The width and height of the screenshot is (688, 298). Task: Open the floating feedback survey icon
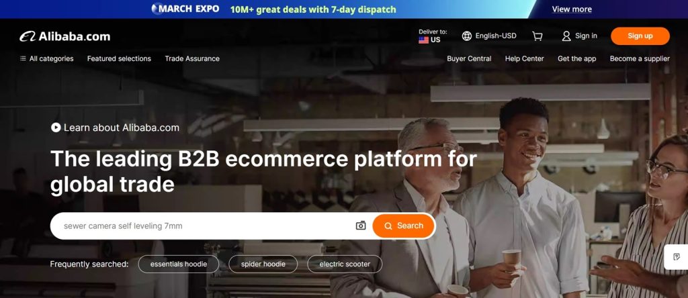pos(676,257)
